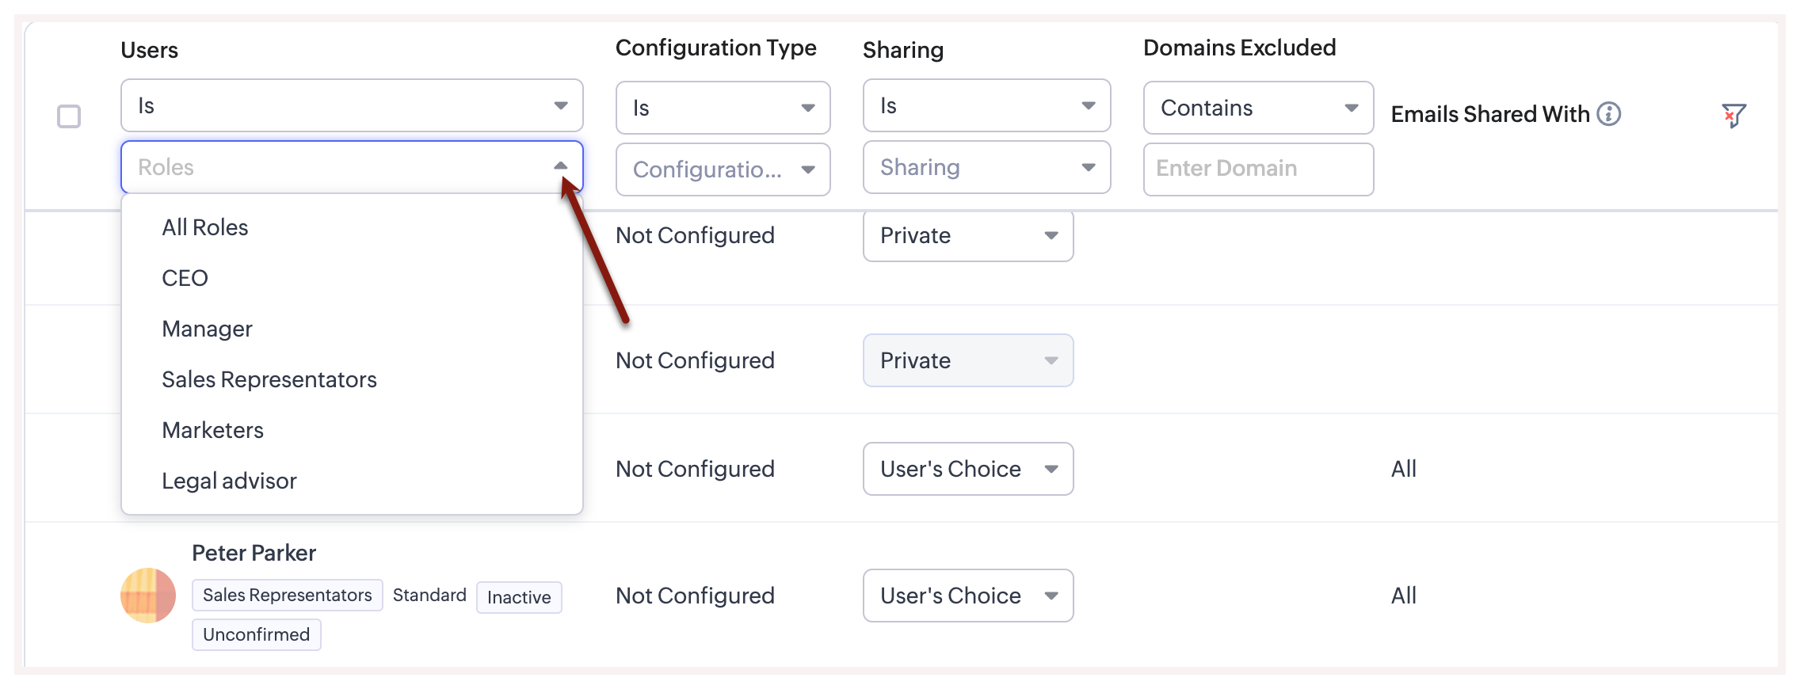The image size is (1800, 689).
Task: Collapse the Roles dropdown
Action: [x=560, y=166]
